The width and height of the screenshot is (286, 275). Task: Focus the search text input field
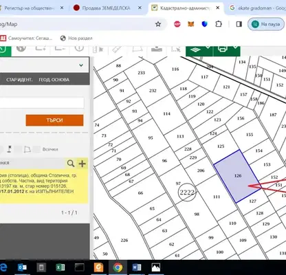pos(42,103)
